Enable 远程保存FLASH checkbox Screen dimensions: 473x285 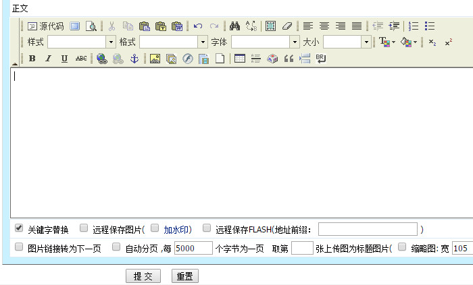(207, 228)
